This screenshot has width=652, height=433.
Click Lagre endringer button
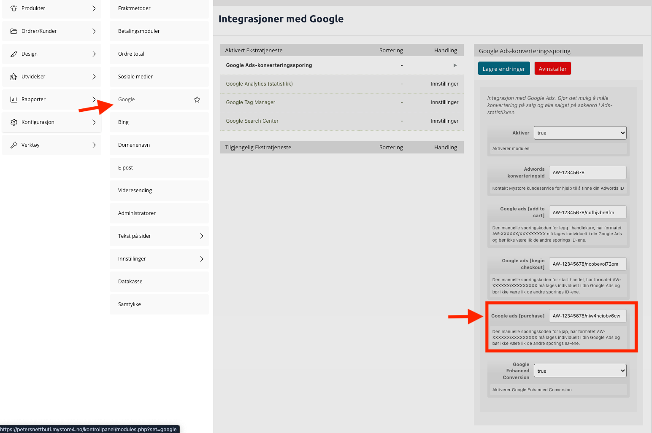pyautogui.click(x=504, y=69)
